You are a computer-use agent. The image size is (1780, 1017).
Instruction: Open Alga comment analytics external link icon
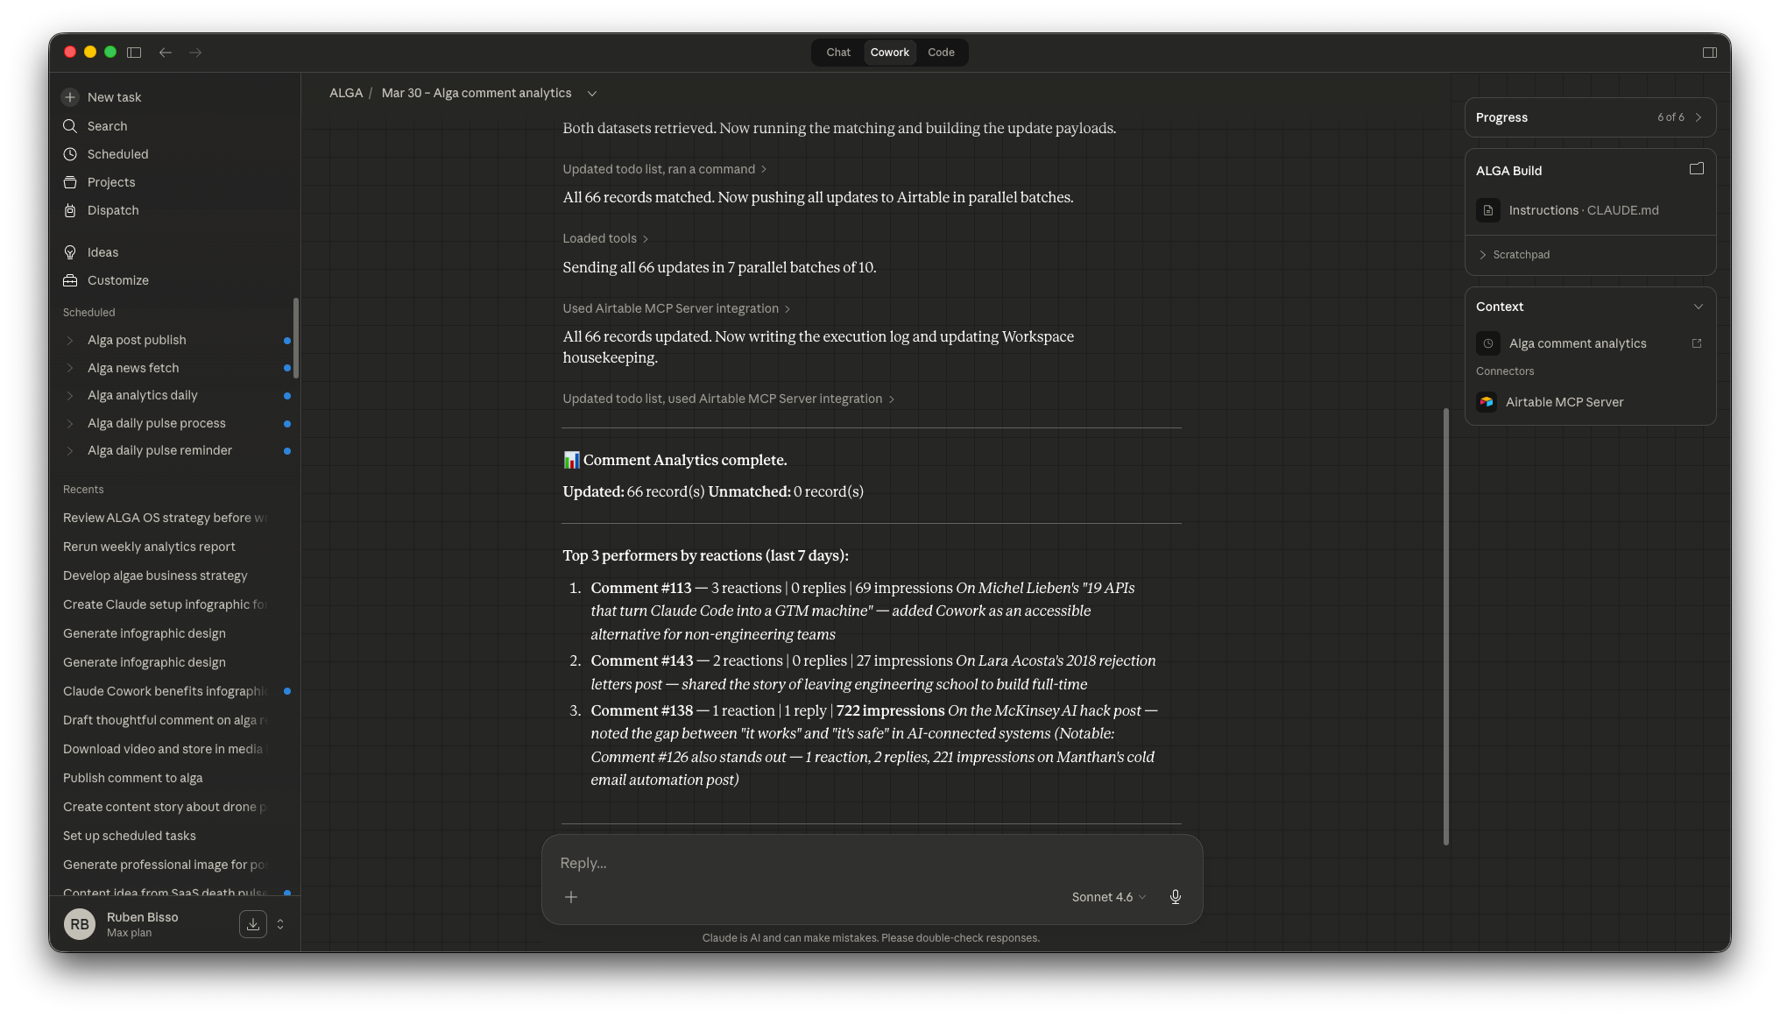tap(1697, 343)
